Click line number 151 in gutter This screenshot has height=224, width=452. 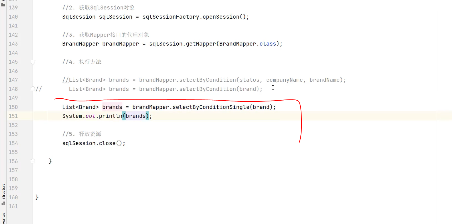[13, 116]
